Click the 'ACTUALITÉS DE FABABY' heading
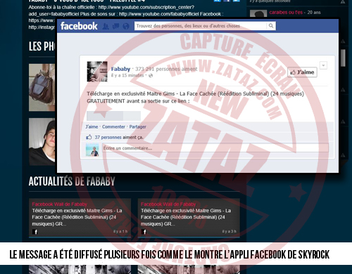352x274 pixels. point(72,181)
